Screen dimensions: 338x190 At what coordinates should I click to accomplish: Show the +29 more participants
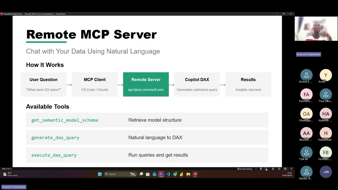[326, 172]
